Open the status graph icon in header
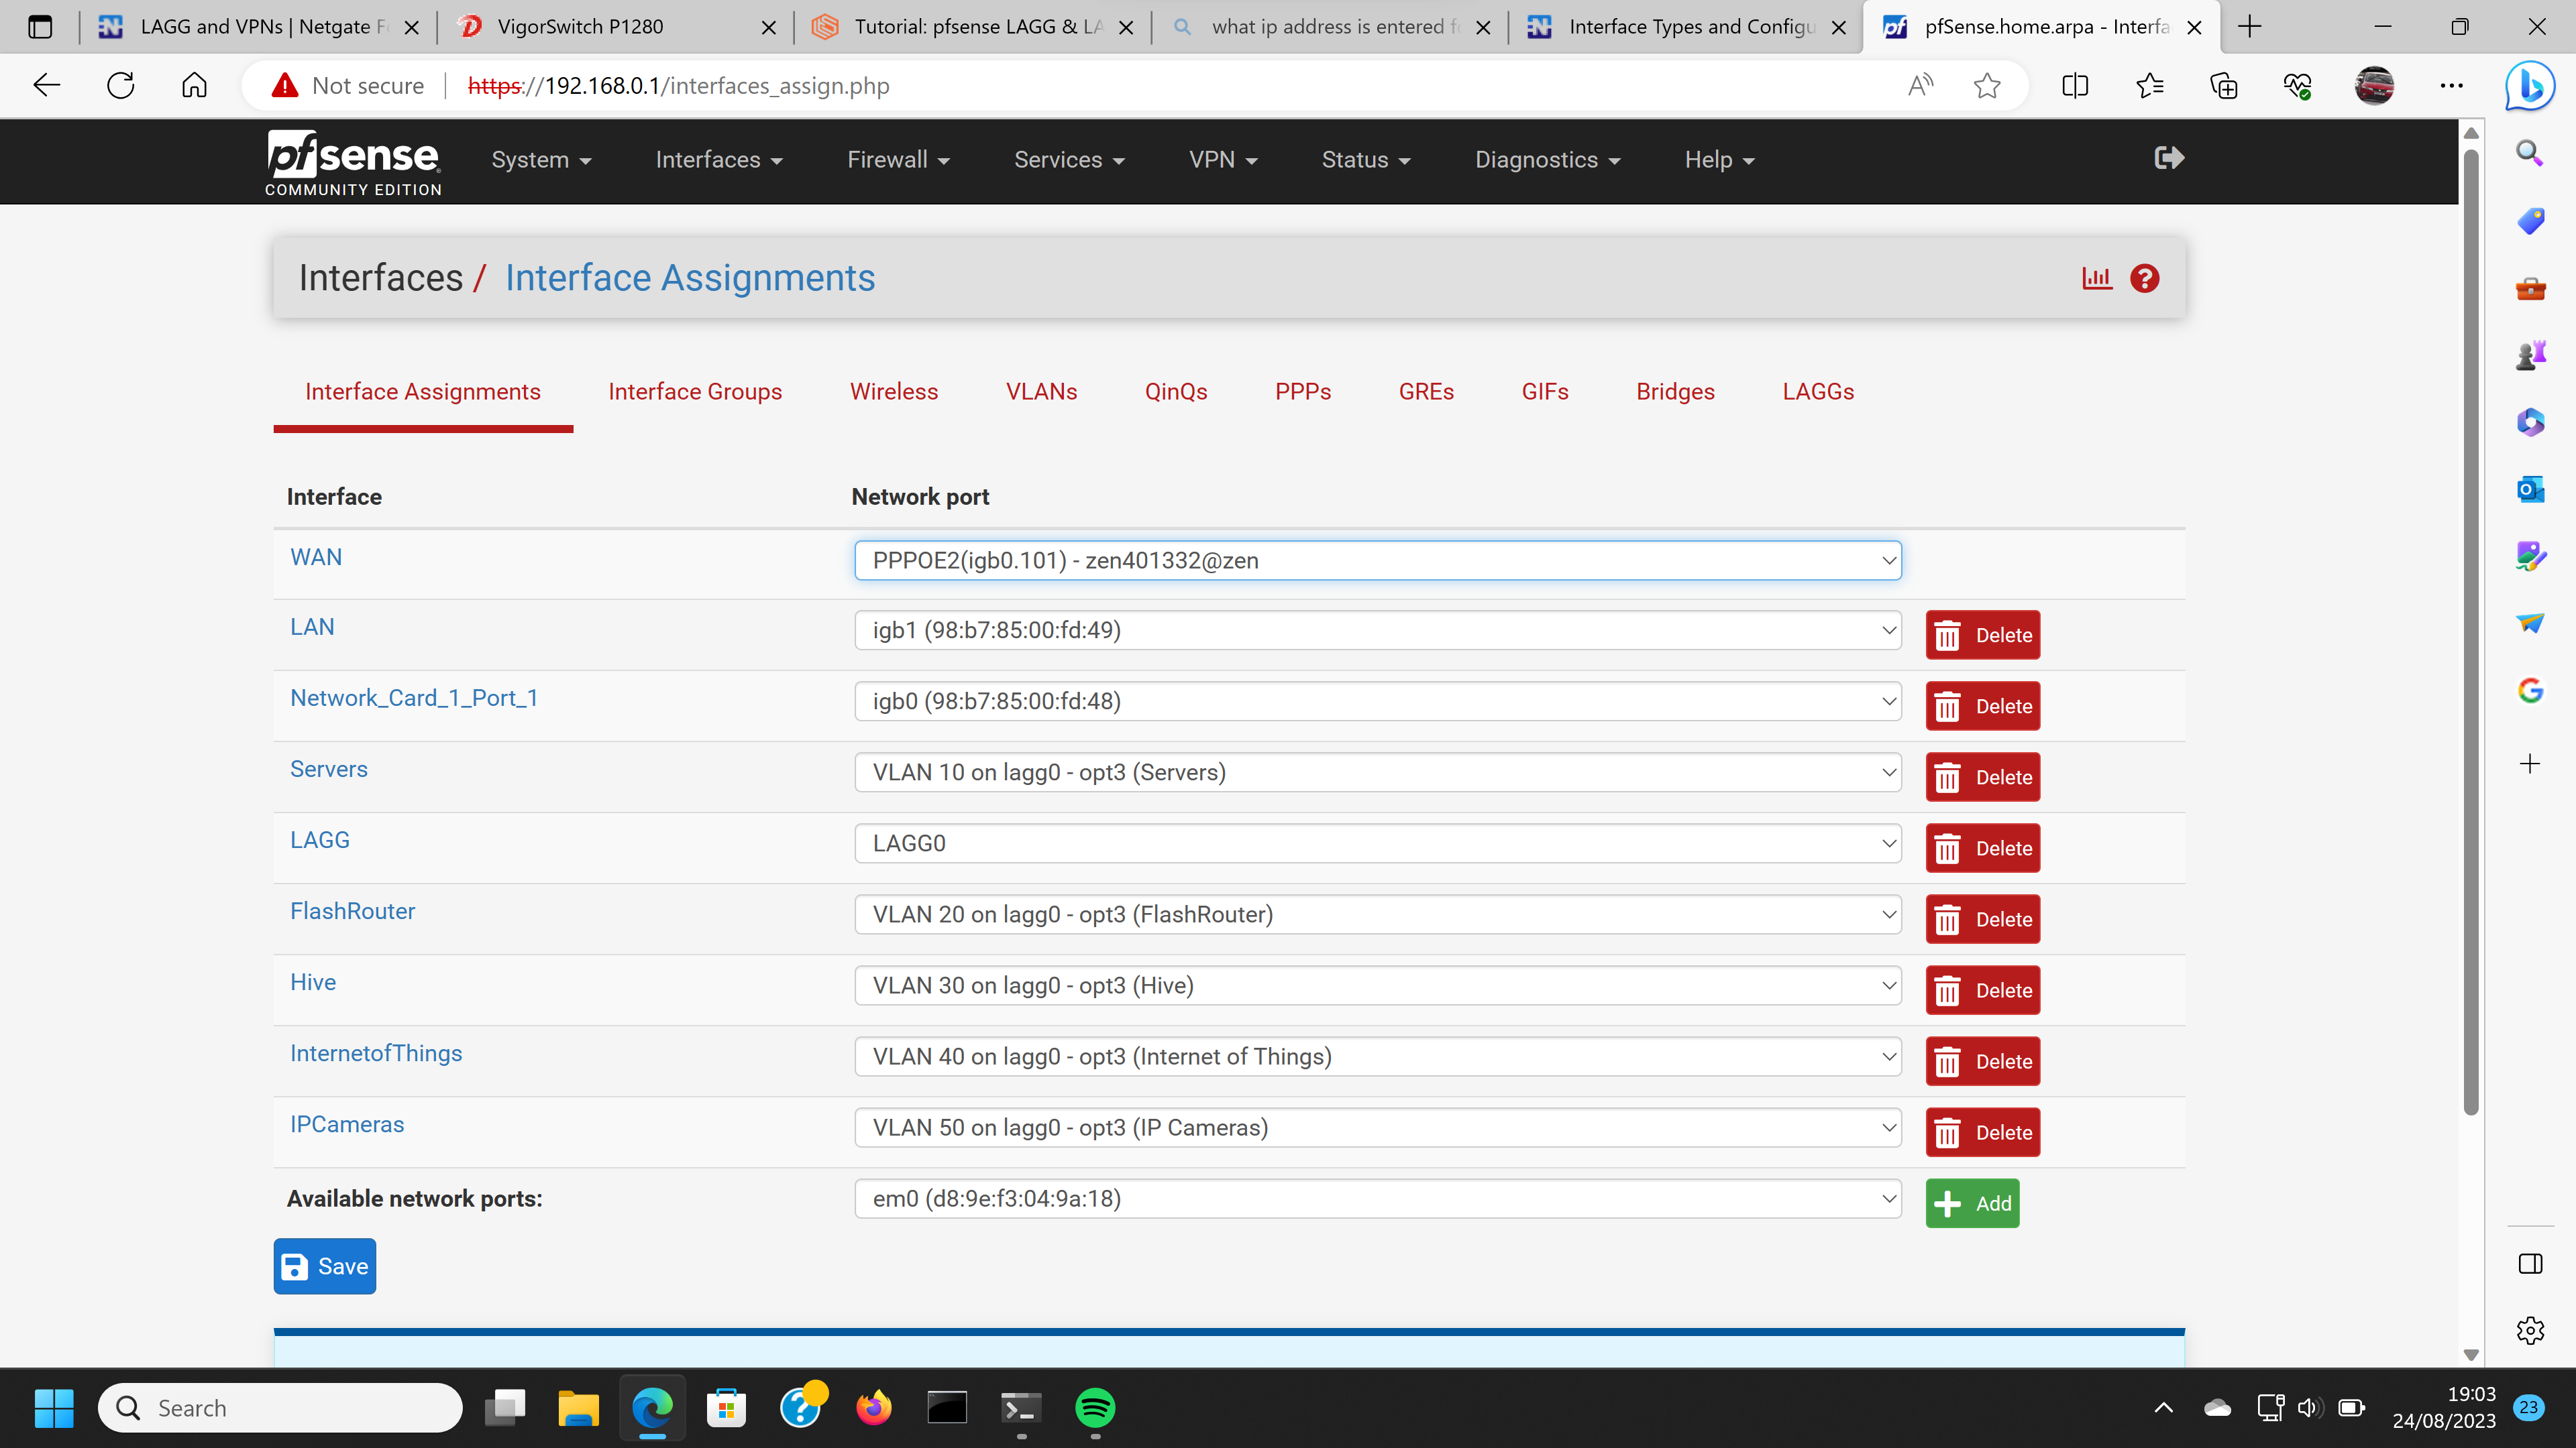This screenshot has width=2576, height=1448. coord(2097,278)
